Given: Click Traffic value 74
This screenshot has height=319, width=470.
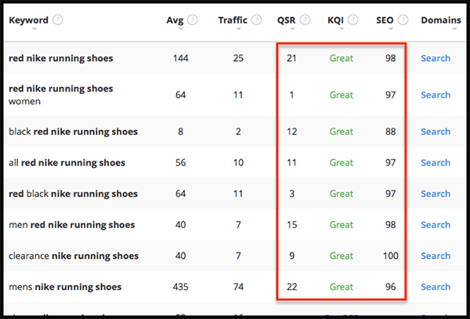Looking at the screenshot, I should pos(238,287).
